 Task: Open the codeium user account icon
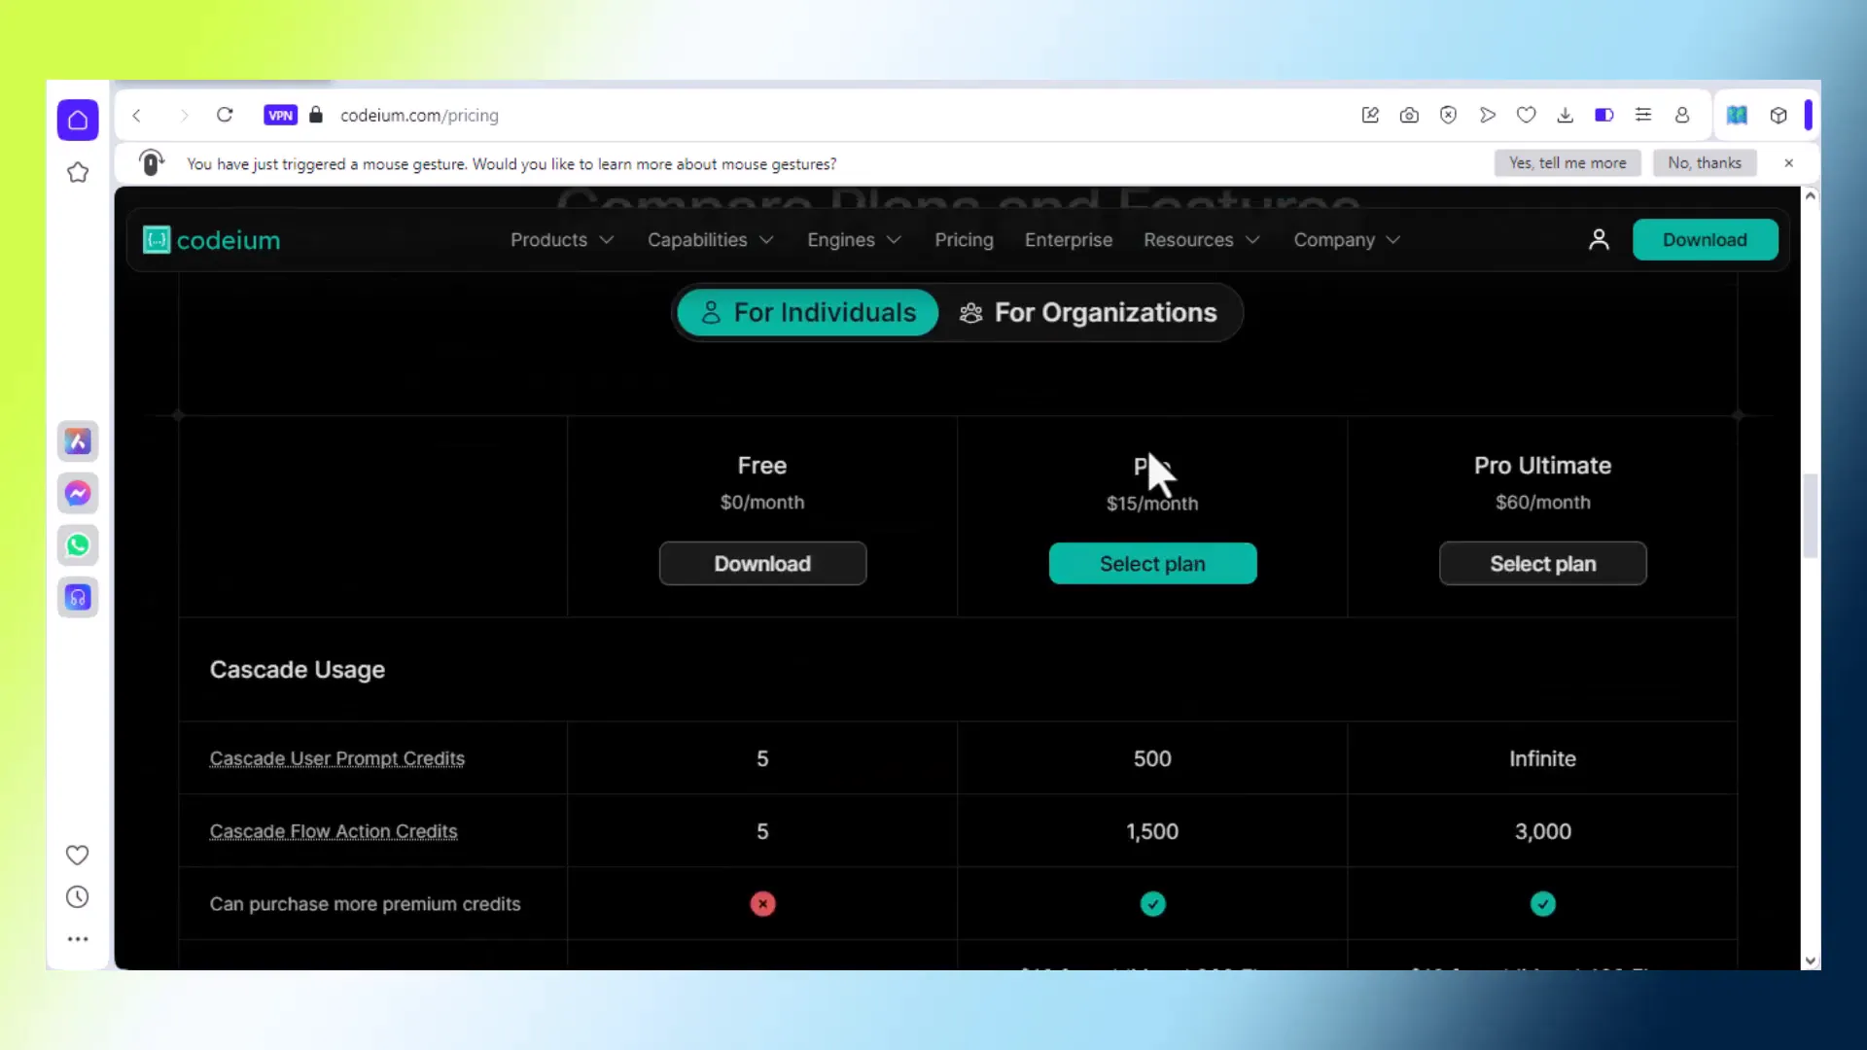[x=1599, y=239]
